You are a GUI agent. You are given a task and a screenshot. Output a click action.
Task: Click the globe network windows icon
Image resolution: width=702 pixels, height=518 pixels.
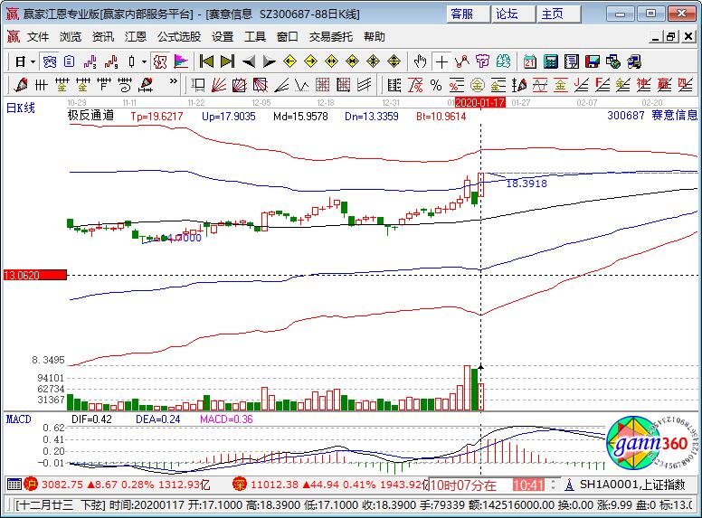pos(613,61)
